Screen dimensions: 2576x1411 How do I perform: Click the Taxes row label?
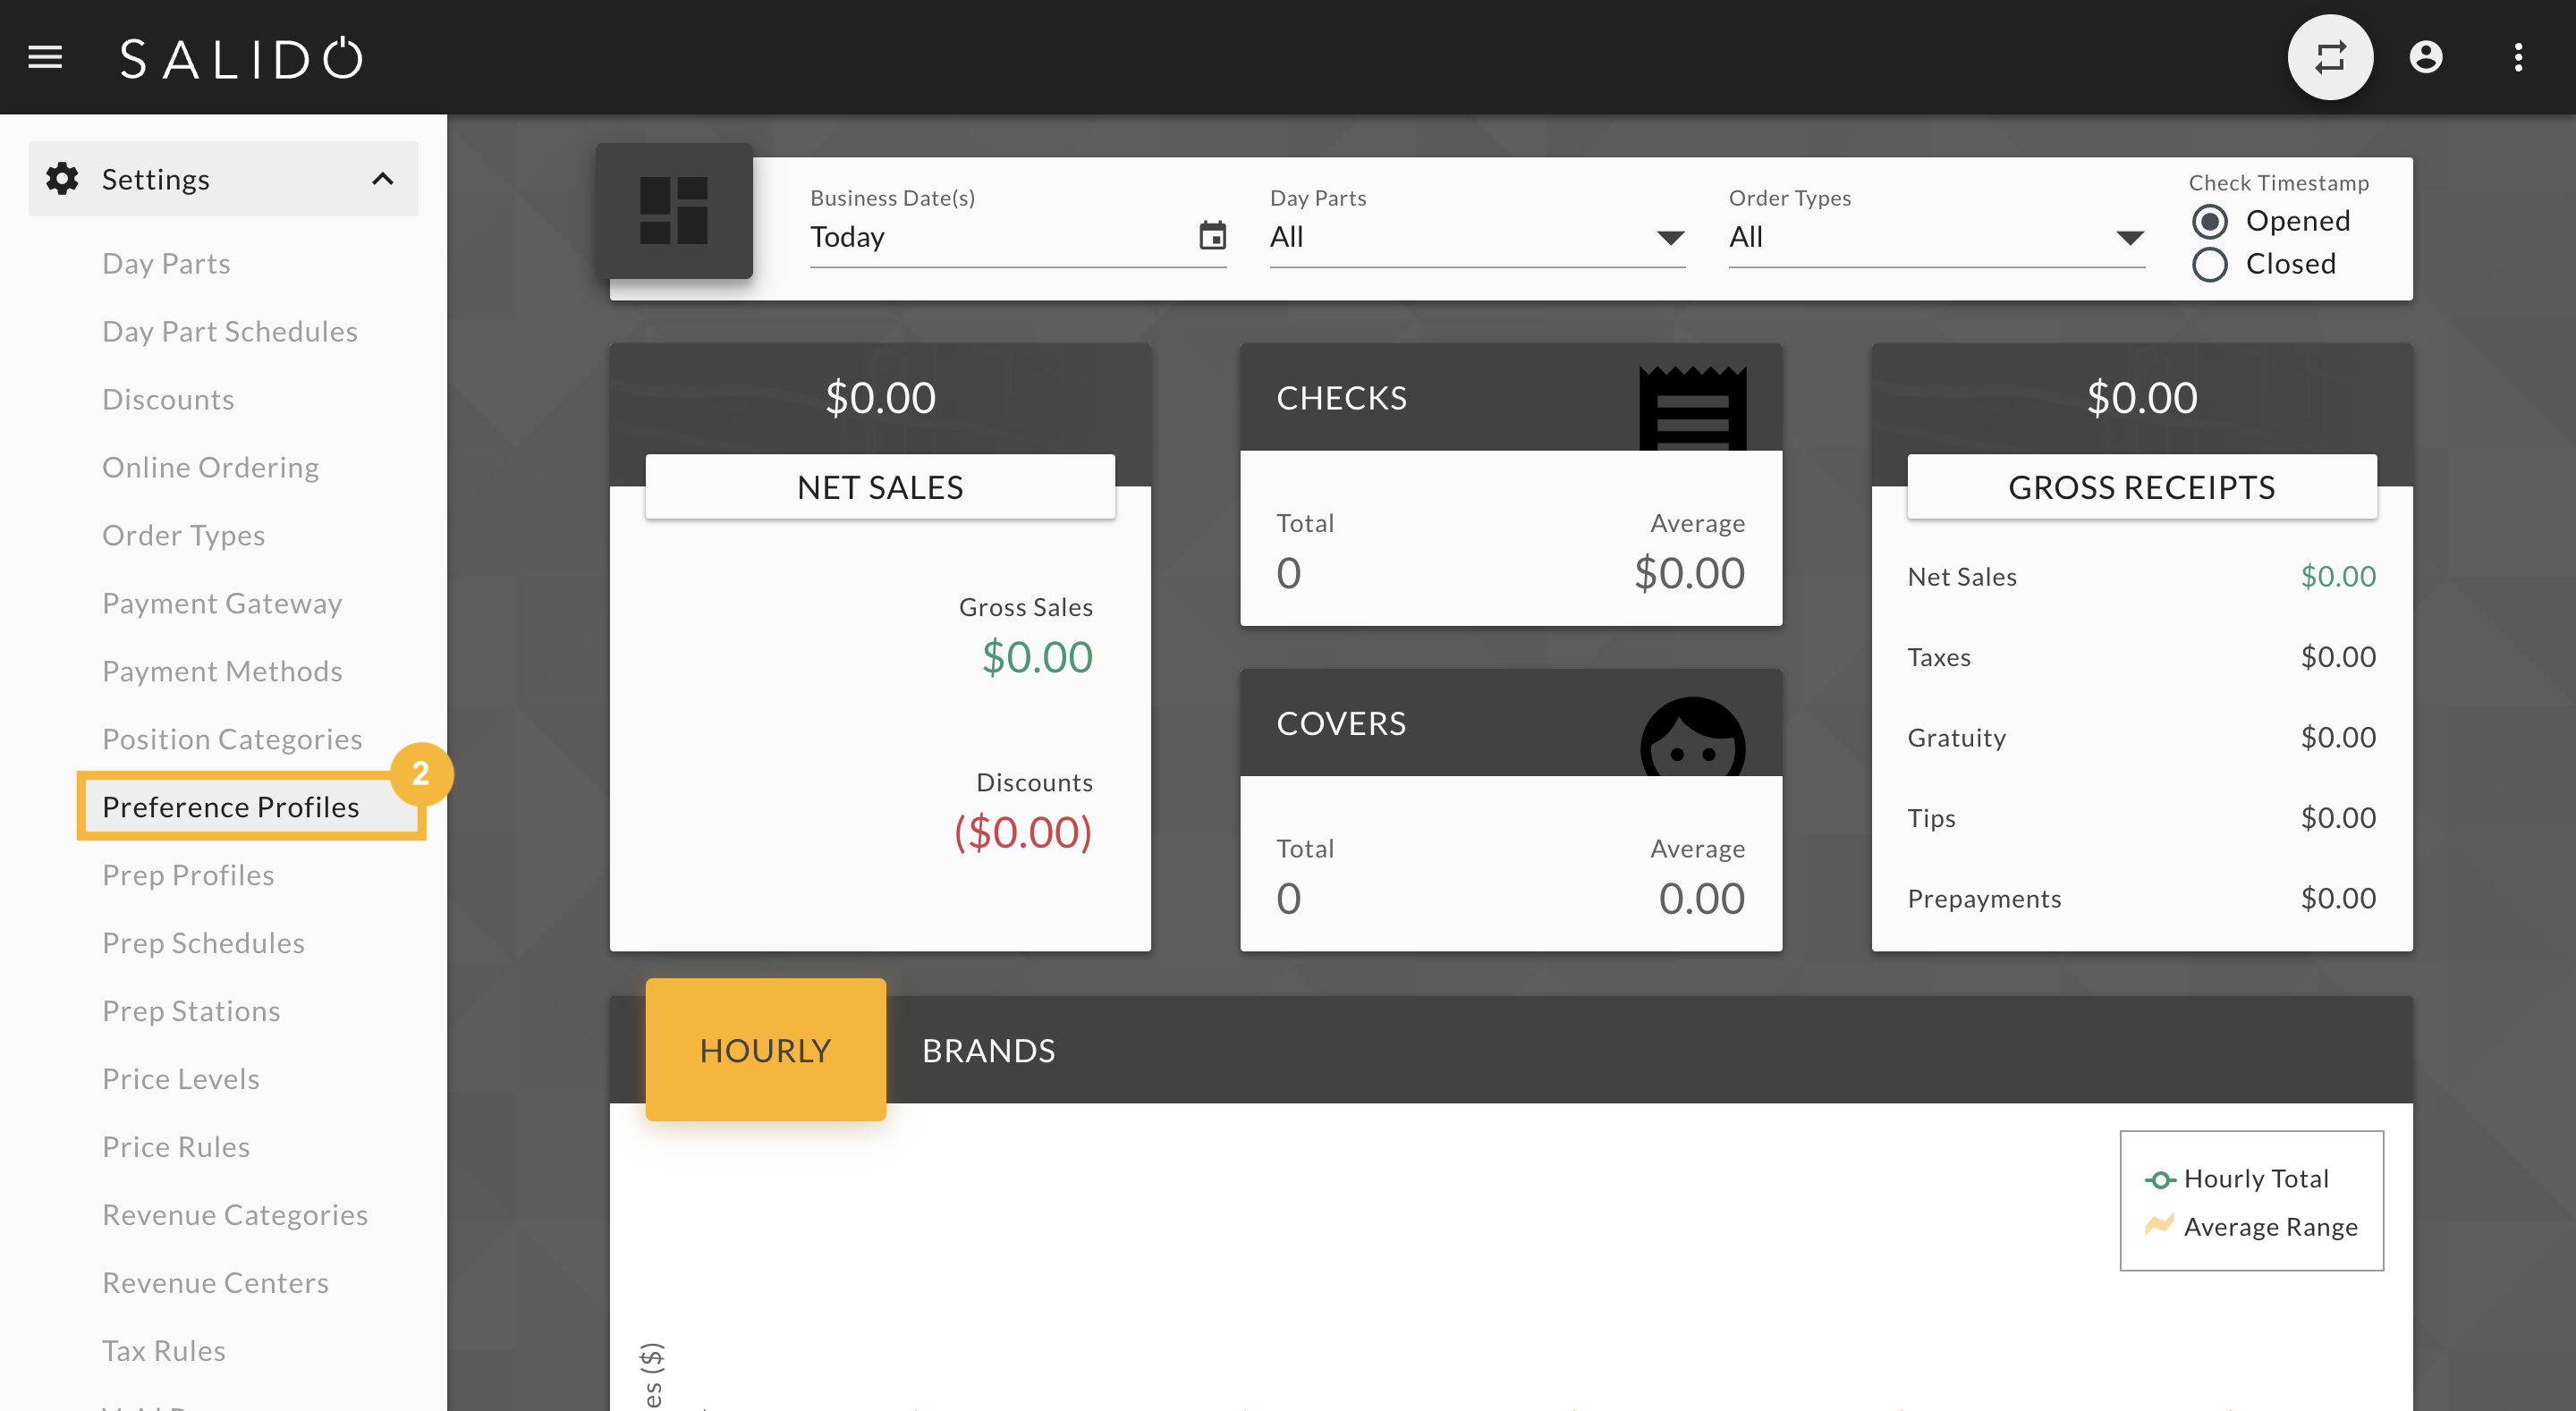pyautogui.click(x=1938, y=657)
